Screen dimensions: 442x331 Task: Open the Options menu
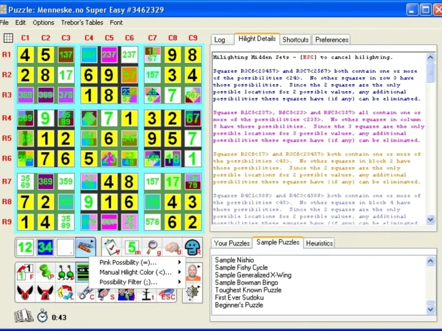(x=44, y=23)
